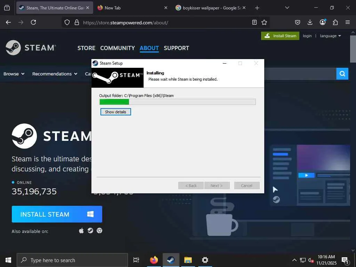The image size is (356, 267).
Task: Click Show details in Steam Setup
Action: click(115, 112)
